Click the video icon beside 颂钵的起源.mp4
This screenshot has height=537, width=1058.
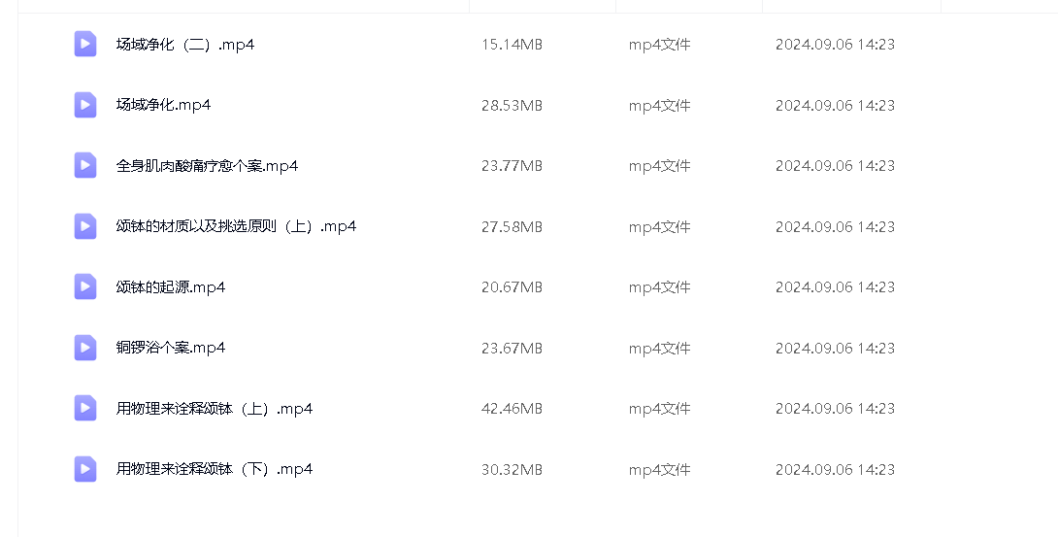coord(85,286)
